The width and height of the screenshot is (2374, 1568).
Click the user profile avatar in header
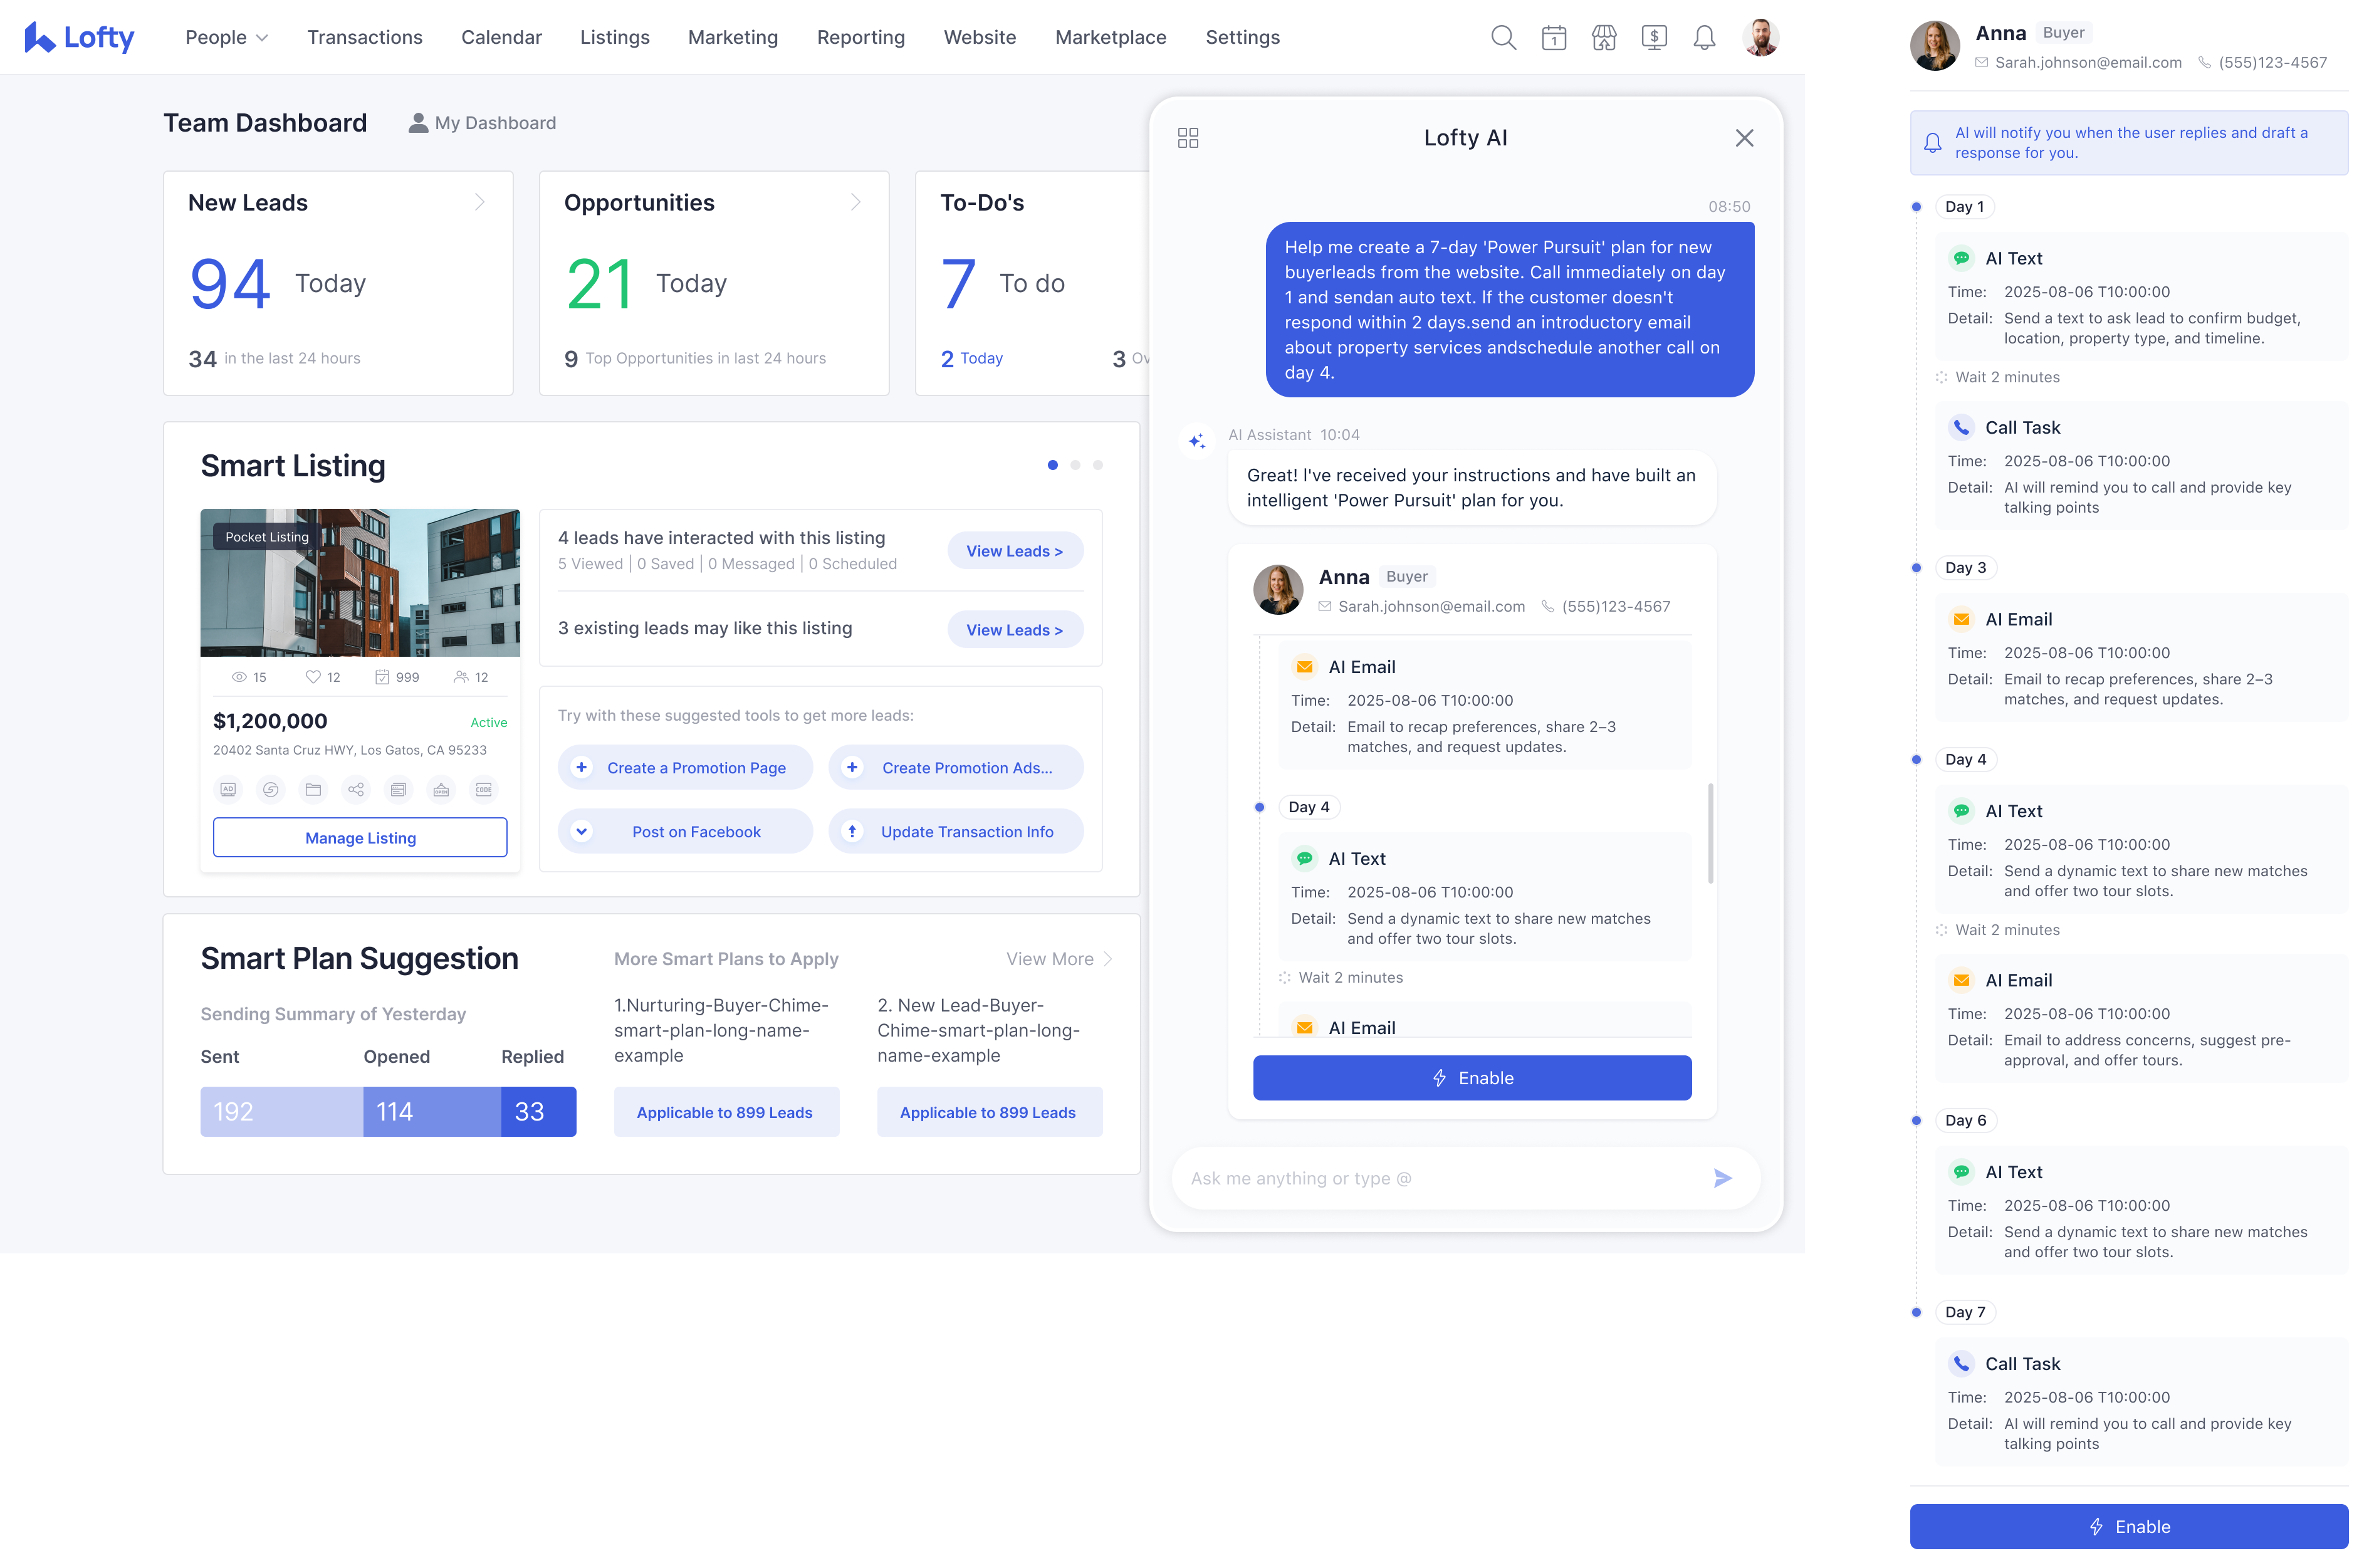click(x=1760, y=38)
